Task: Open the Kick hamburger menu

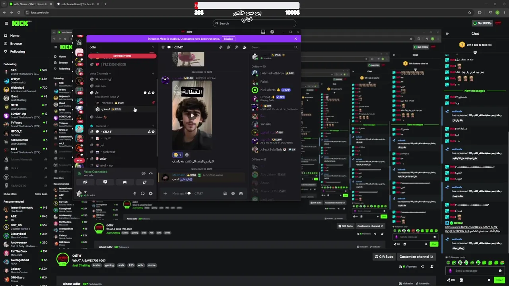Action: 6,23
